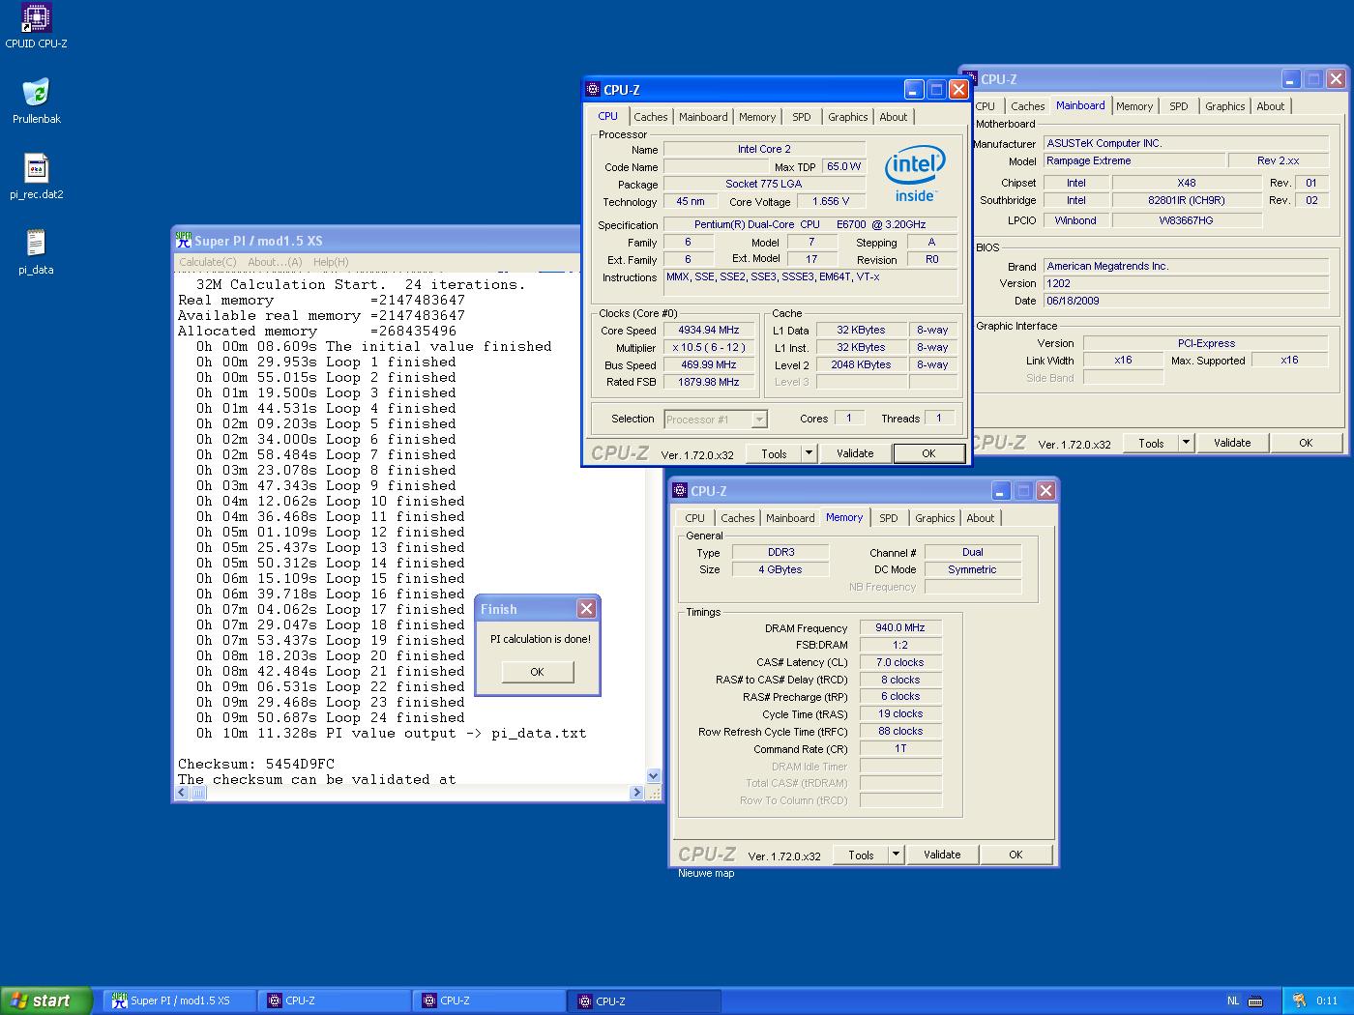Click the Windows start button
The width and height of the screenshot is (1354, 1015).
pyautogui.click(x=46, y=1000)
